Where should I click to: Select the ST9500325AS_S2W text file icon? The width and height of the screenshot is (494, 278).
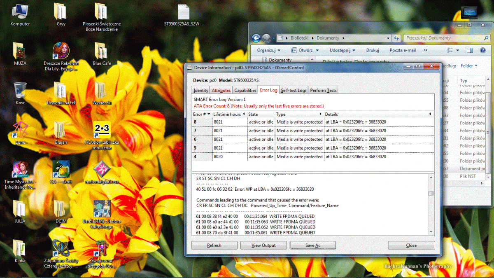[x=183, y=15]
